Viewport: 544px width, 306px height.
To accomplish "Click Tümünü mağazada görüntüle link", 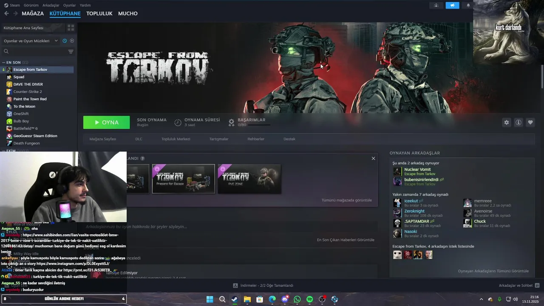I will point(347,200).
